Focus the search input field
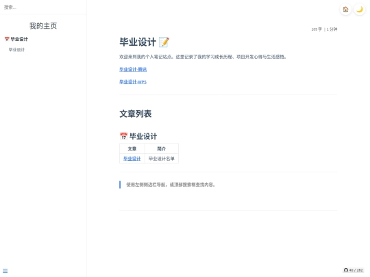This screenshot has width=370, height=277. (43, 8)
